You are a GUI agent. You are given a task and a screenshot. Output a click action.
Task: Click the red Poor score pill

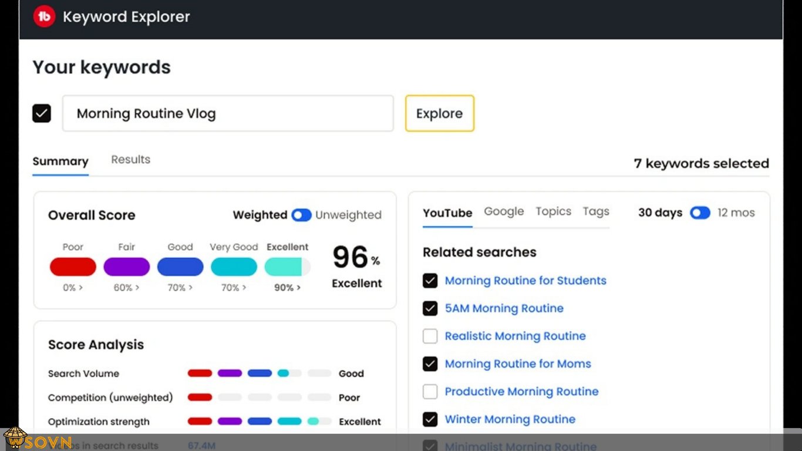click(73, 267)
